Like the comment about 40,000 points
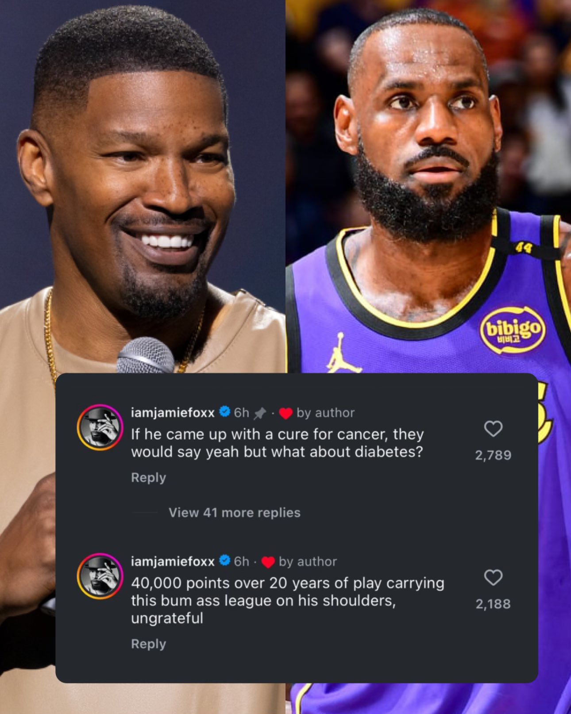This screenshot has width=571, height=714. [493, 577]
